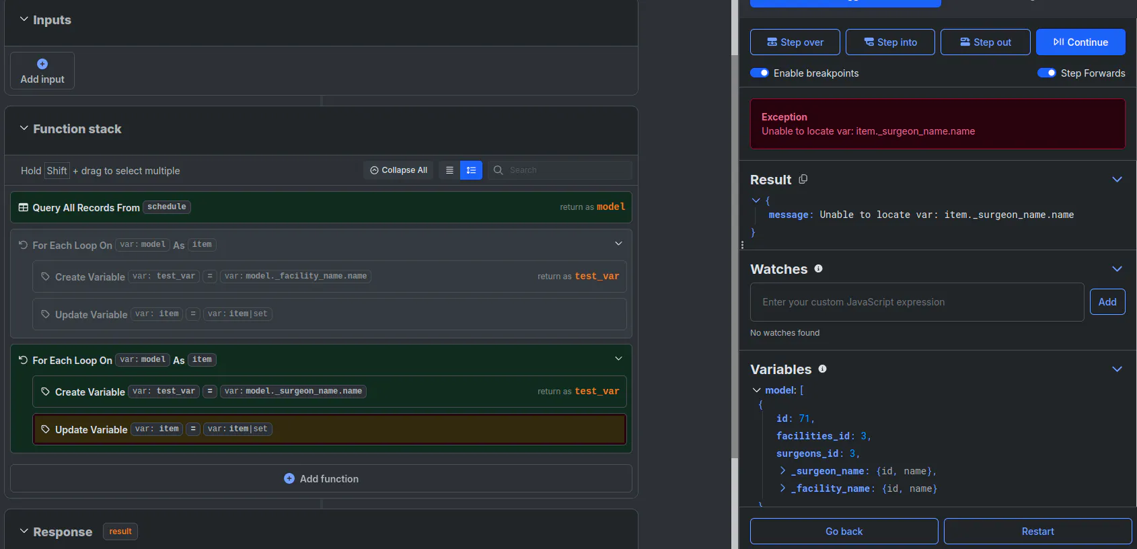Collapse the result JSON object
The height and width of the screenshot is (549, 1137).
tap(756, 200)
